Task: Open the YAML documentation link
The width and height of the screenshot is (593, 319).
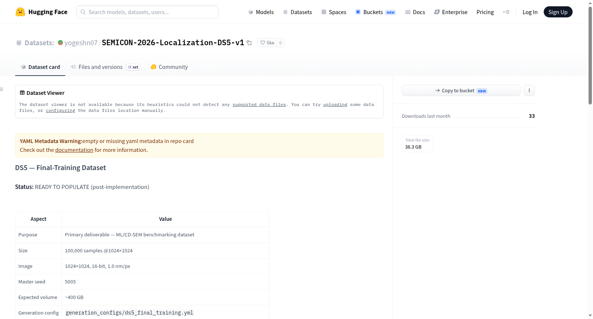Action: (74, 150)
